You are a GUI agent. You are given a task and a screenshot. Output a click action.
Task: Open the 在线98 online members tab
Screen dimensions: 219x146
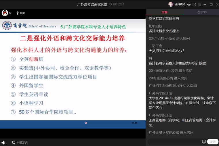[x=202, y=12]
